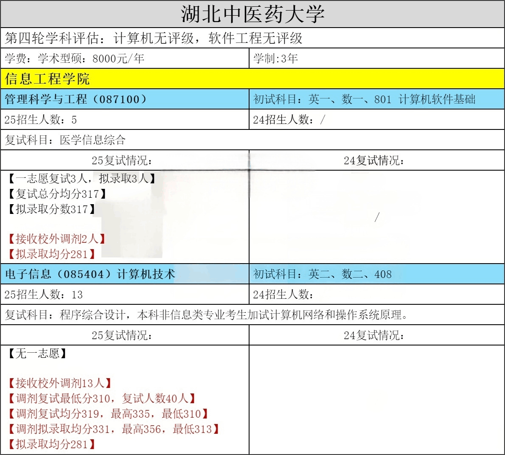
Task: Click the yellow 信息工程学院 section bar
Action: pyautogui.click(x=48, y=79)
